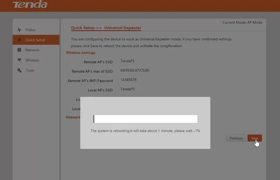Image resolution: width=280 pixels, height=180 pixels.
Task: Click the WiFi password value 12345678
Action: tap(128, 80)
